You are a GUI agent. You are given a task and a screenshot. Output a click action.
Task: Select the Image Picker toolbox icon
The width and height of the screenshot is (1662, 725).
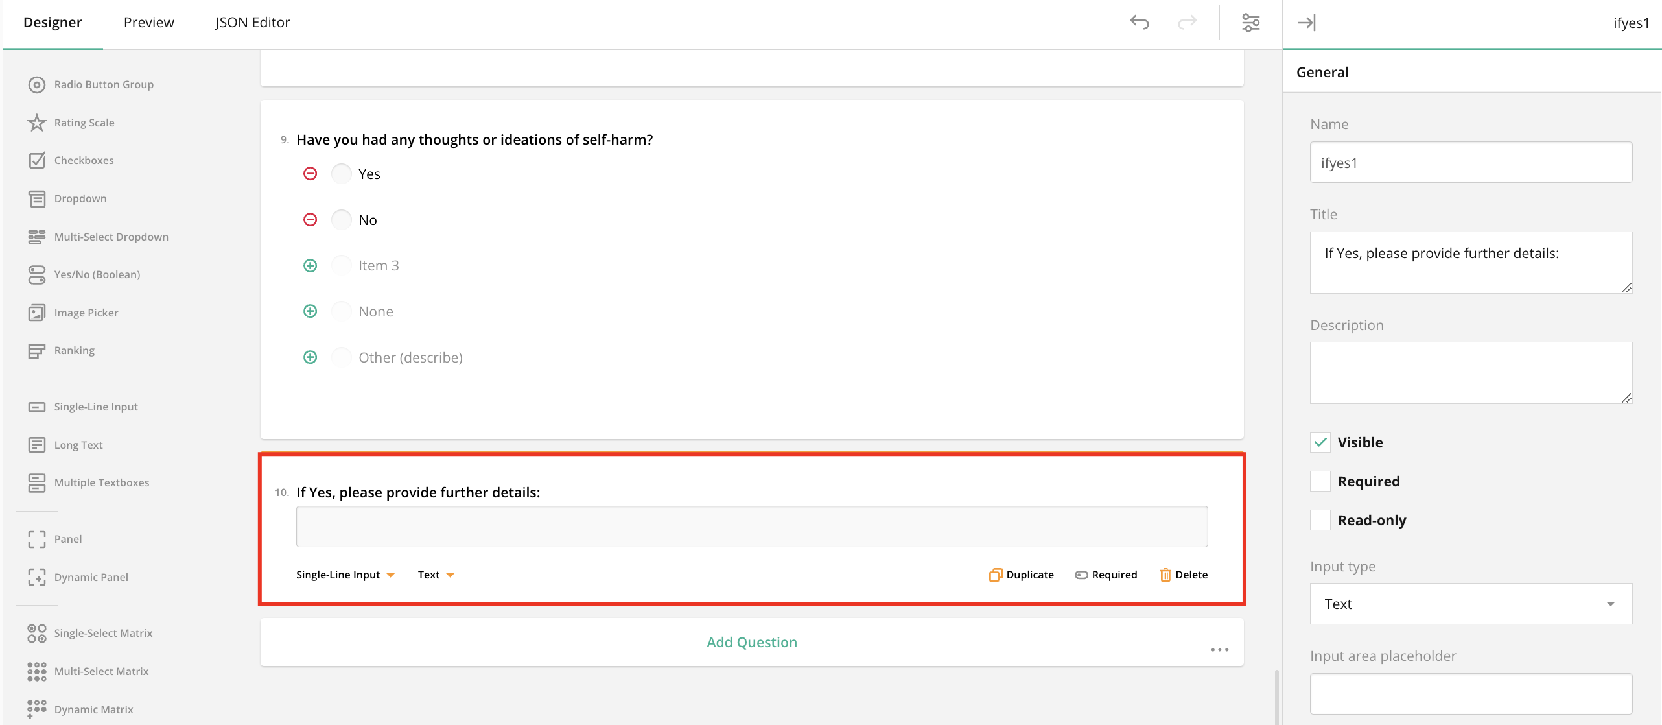coord(36,312)
